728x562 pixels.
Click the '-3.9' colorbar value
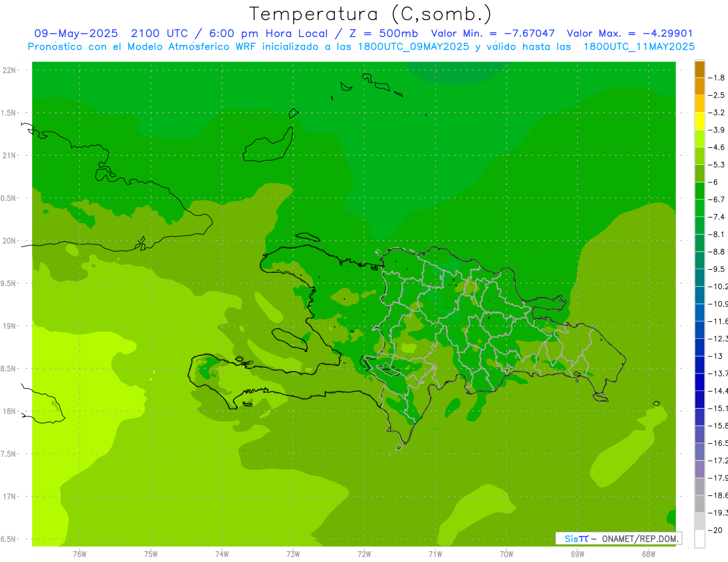click(x=717, y=130)
